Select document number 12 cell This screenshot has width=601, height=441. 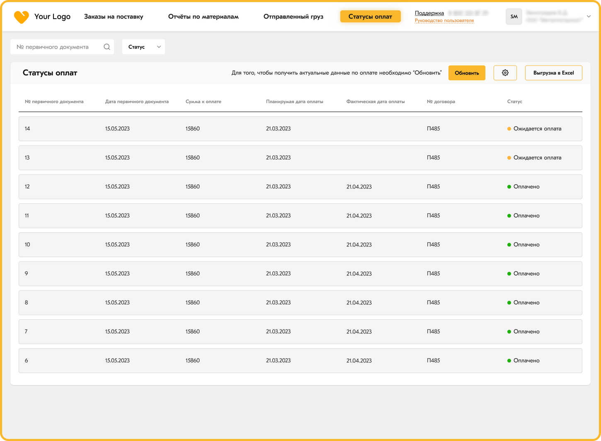tap(27, 187)
